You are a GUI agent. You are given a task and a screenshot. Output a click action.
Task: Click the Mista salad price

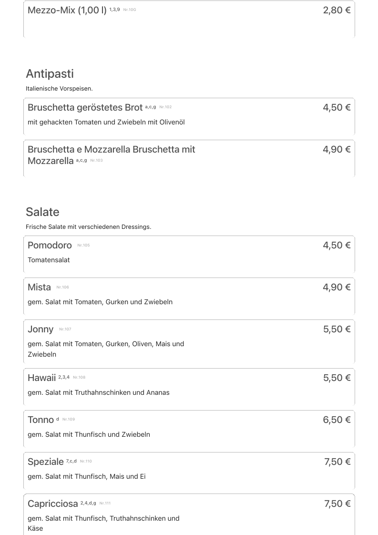(x=337, y=288)
